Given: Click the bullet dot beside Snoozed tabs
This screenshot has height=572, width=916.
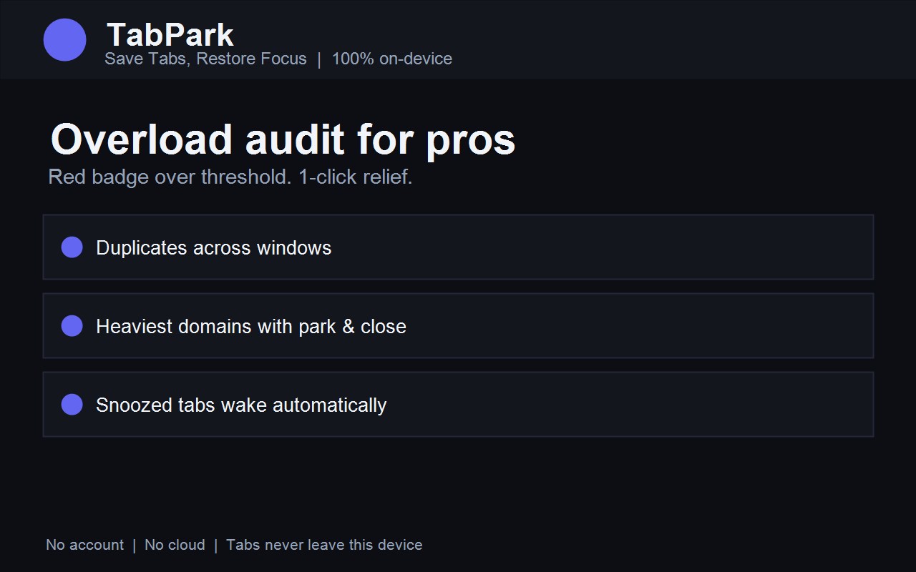Looking at the screenshot, I should (72, 405).
